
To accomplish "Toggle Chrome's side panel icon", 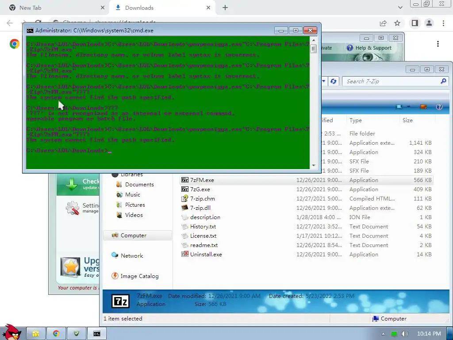I will click(x=415, y=23).
